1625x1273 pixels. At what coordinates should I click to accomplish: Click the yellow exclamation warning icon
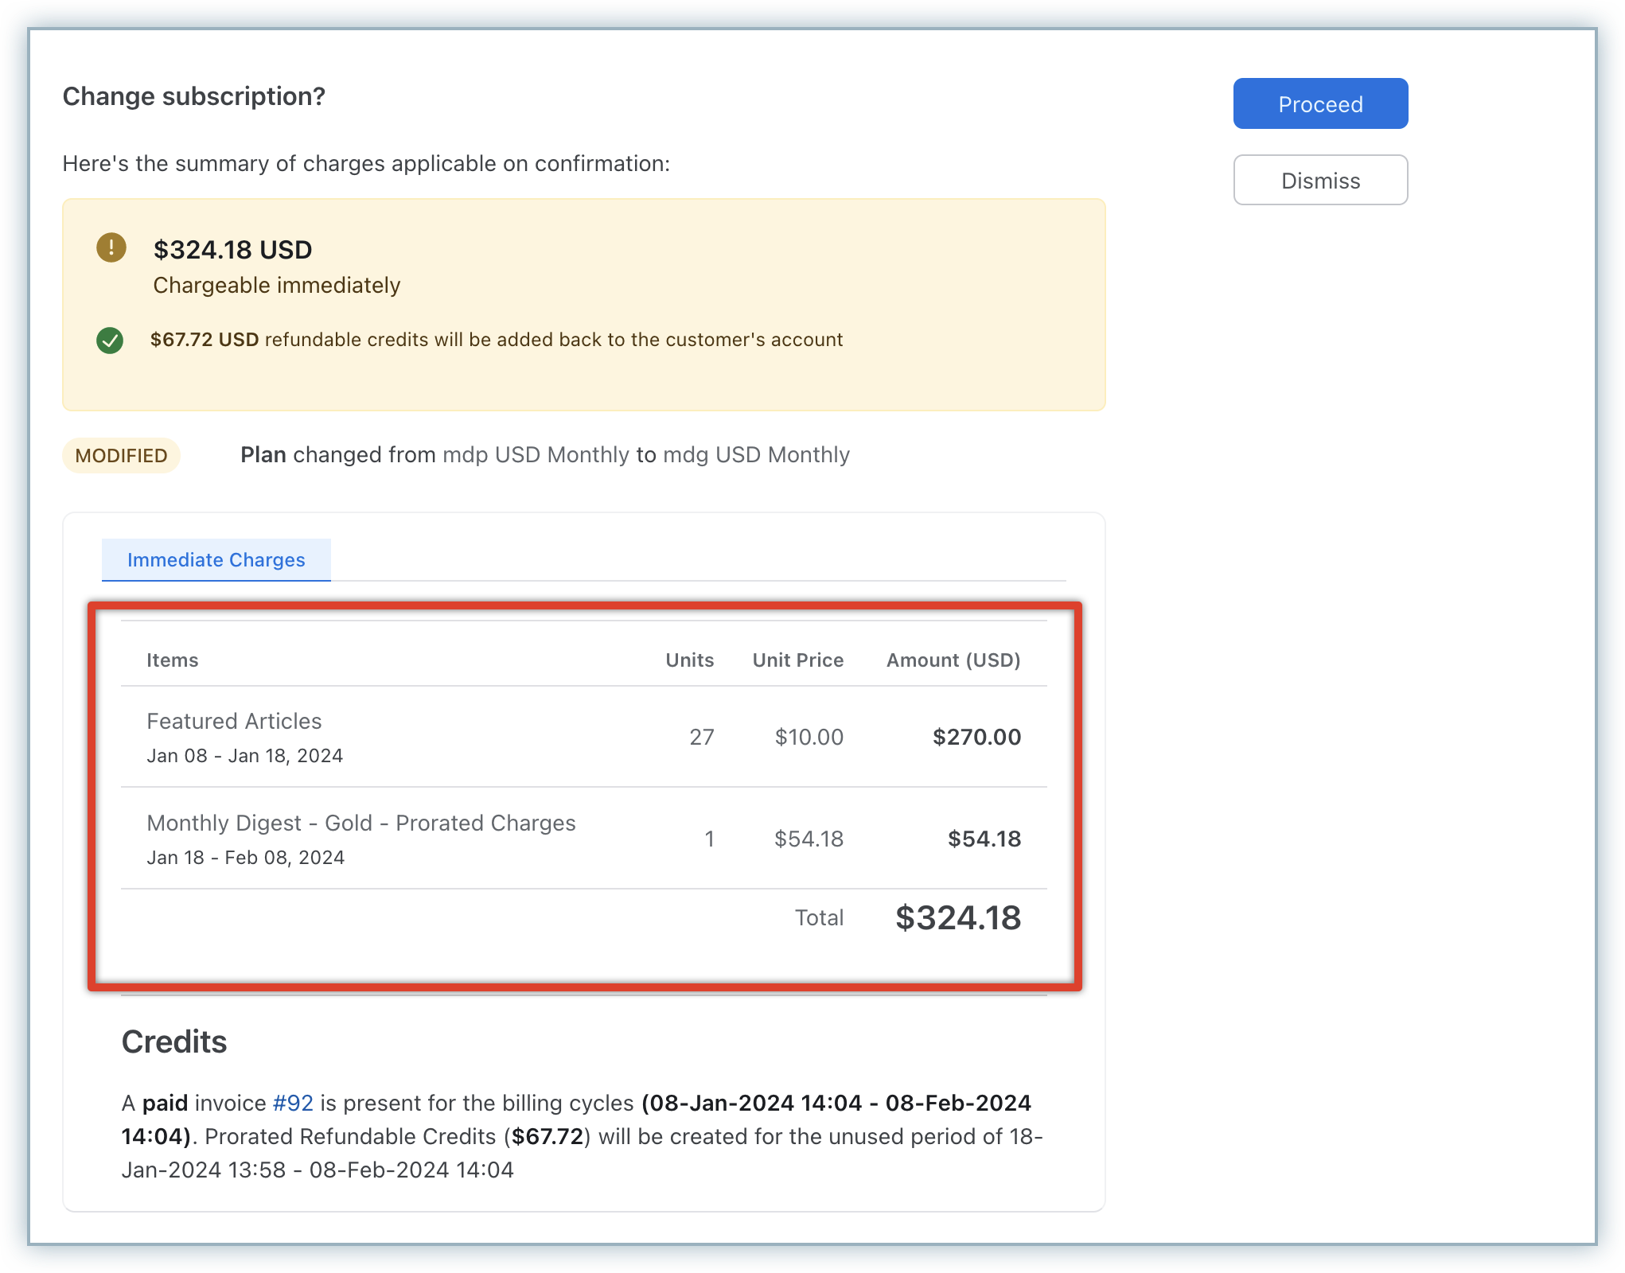[x=111, y=247]
